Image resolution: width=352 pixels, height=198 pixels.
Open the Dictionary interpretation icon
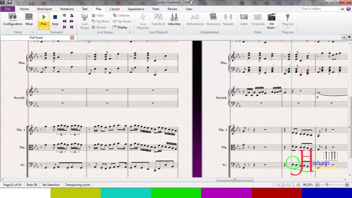pyautogui.click(x=213, y=20)
